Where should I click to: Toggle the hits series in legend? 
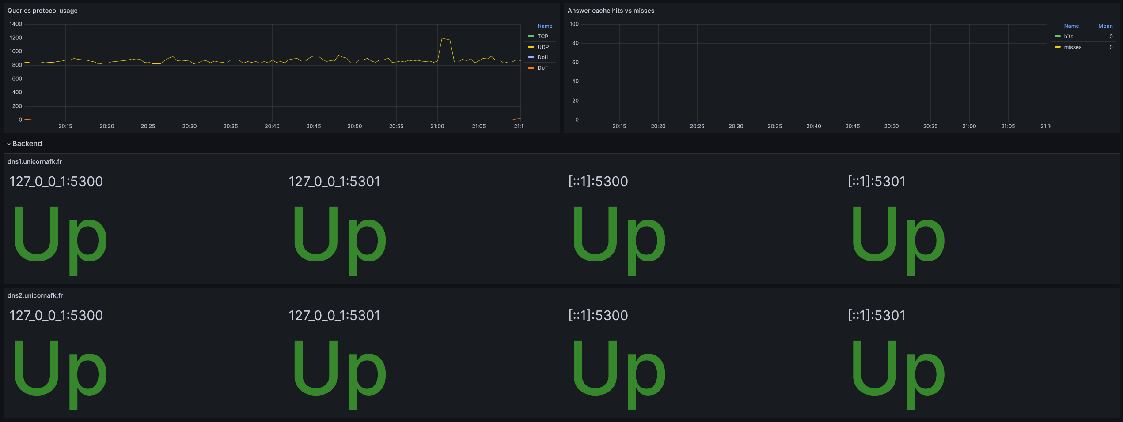pos(1068,37)
